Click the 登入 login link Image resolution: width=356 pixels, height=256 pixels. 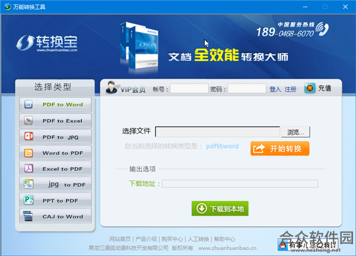[x=275, y=89]
